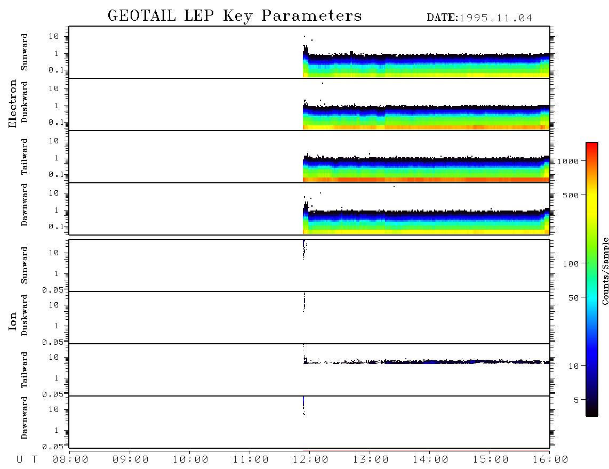Click the rainbow Counts/Sample color scale bar
Image resolution: width=609 pixels, height=469 pixels.
(x=591, y=279)
